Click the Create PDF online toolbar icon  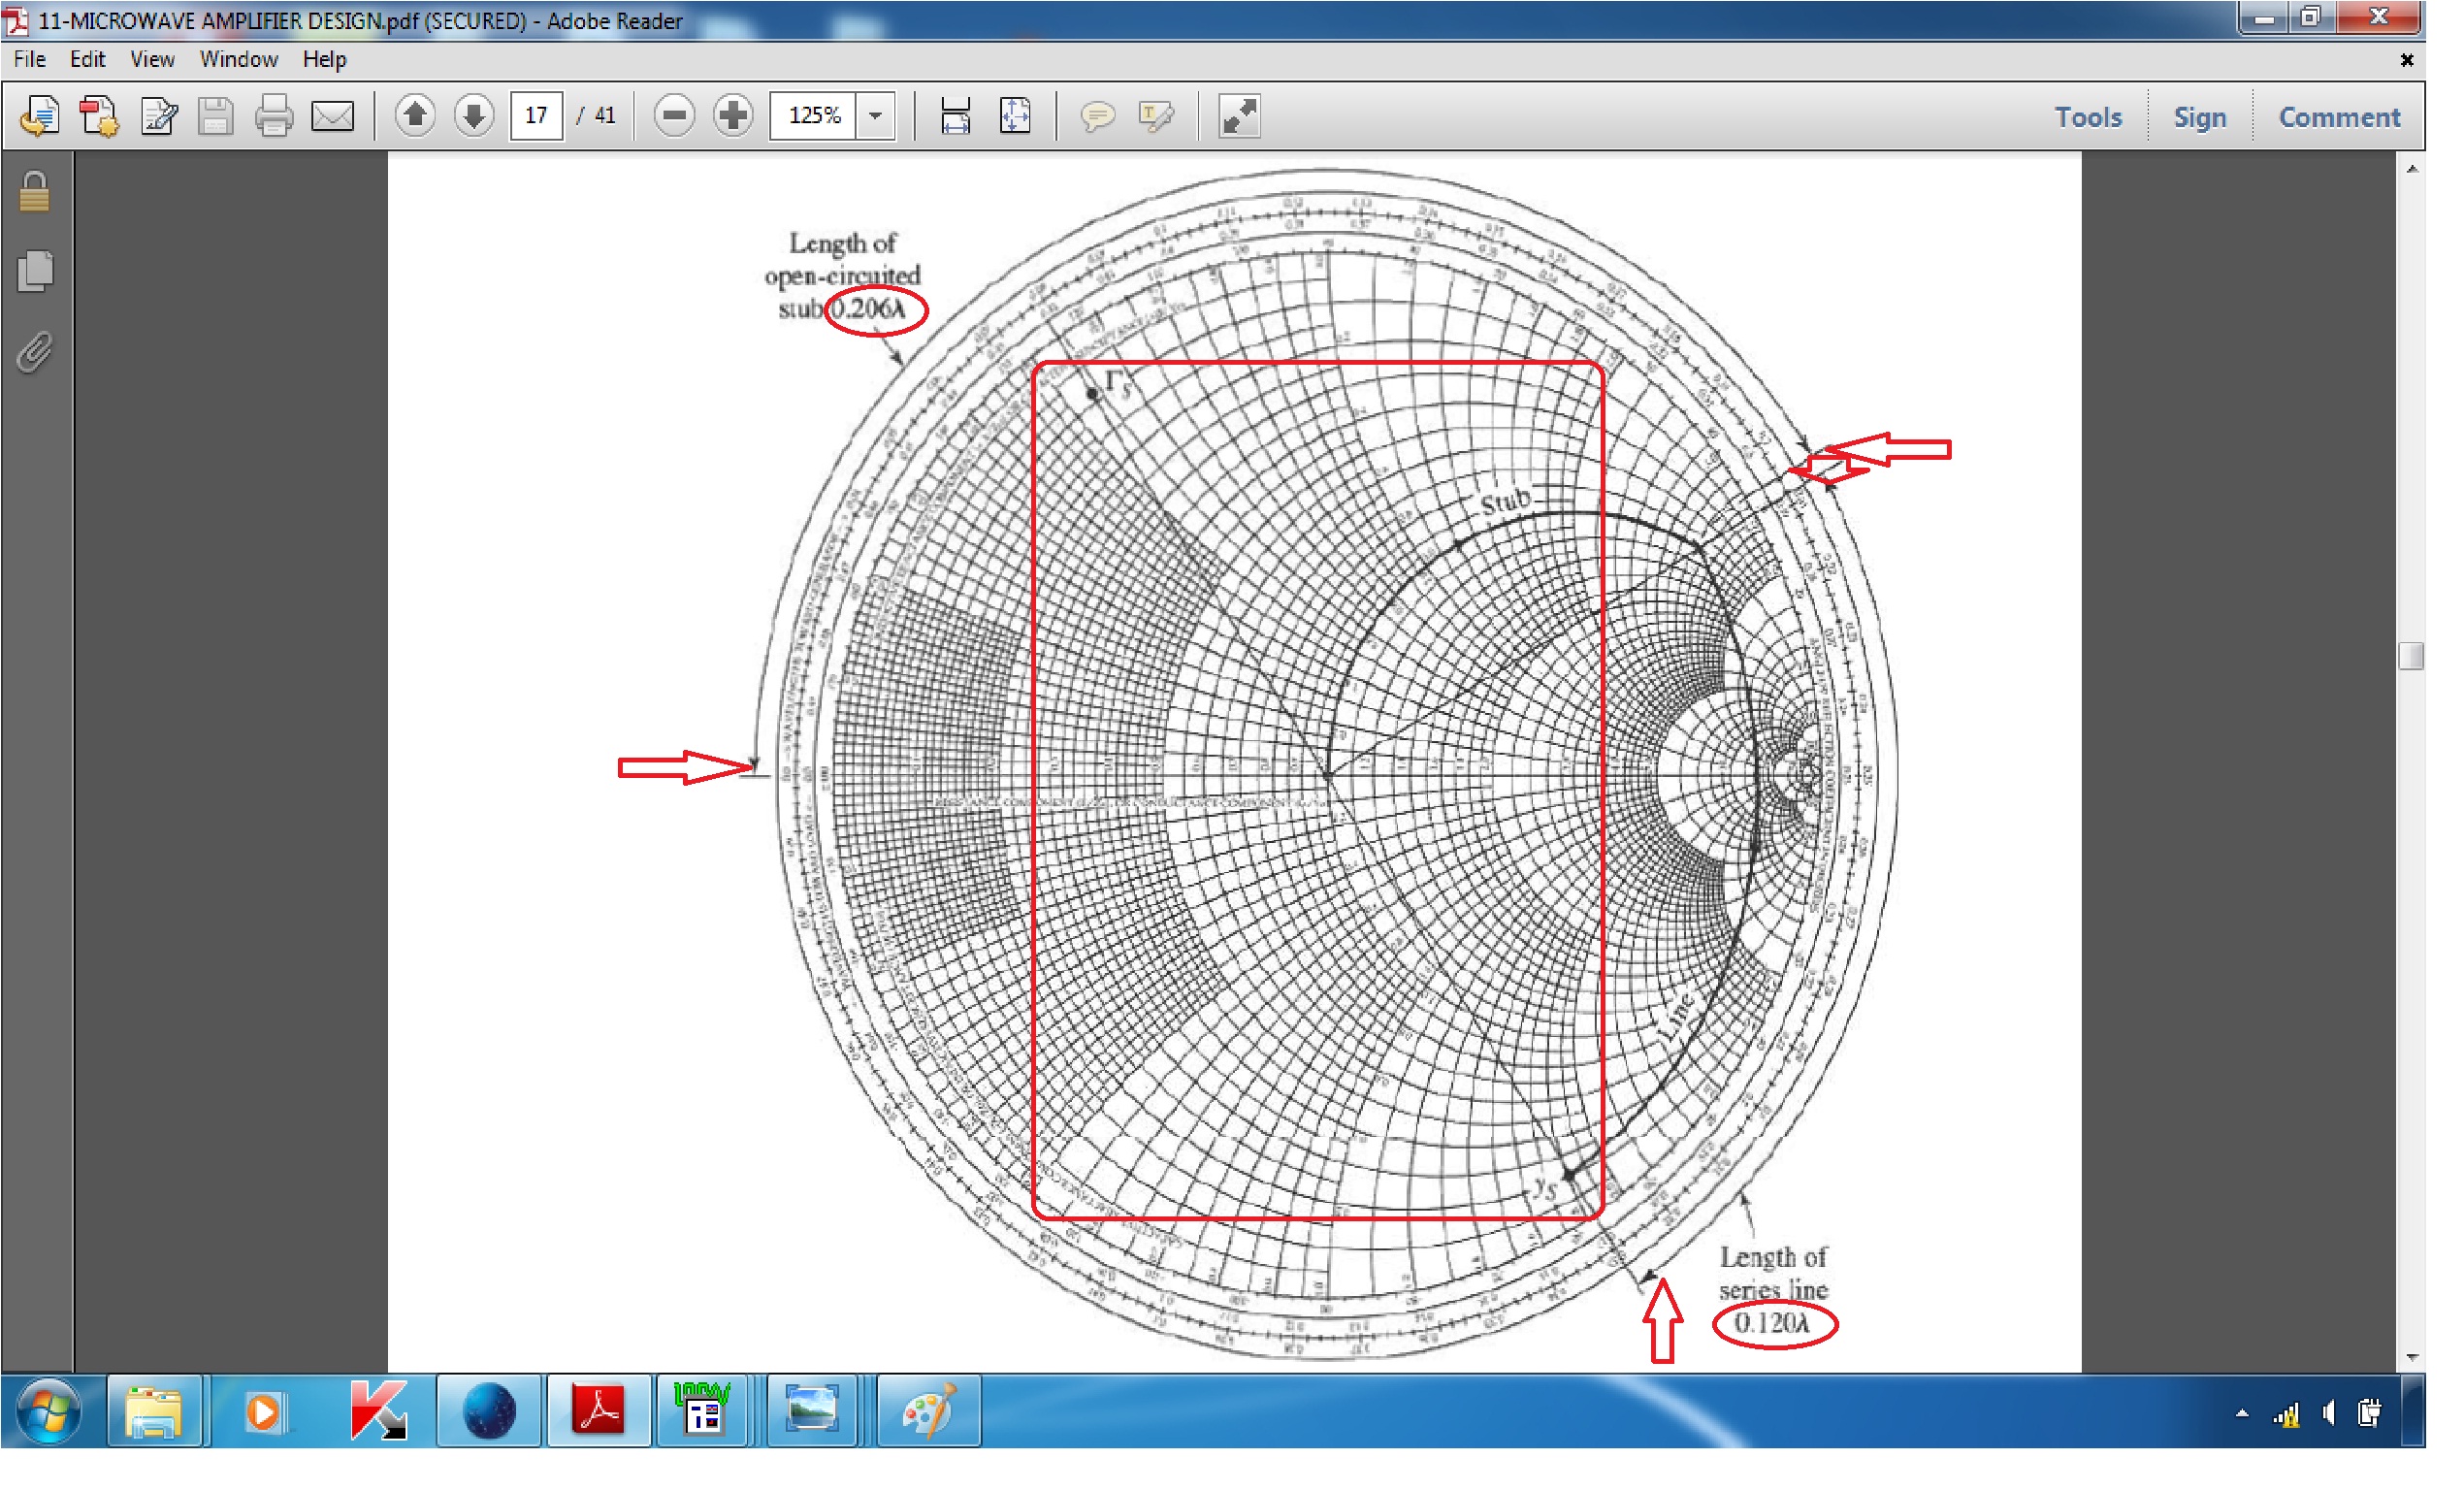pos(40,117)
